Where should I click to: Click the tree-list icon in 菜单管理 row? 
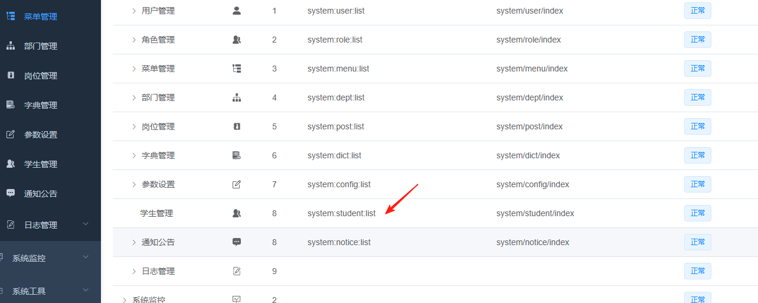click(237, 69)
